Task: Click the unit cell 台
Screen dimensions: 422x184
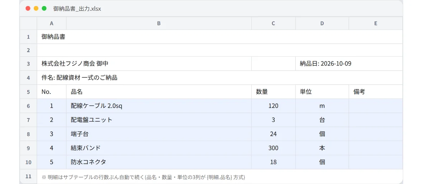Action: pos(322,120)
